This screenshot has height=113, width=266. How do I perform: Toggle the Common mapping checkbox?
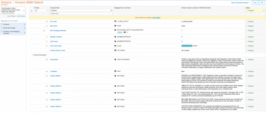coord(2,24)
